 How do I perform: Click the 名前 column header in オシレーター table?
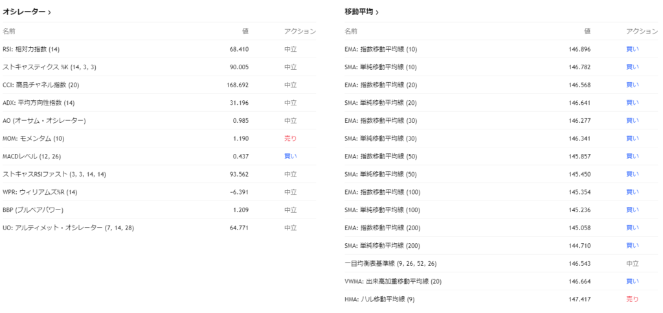pos(8,31)
